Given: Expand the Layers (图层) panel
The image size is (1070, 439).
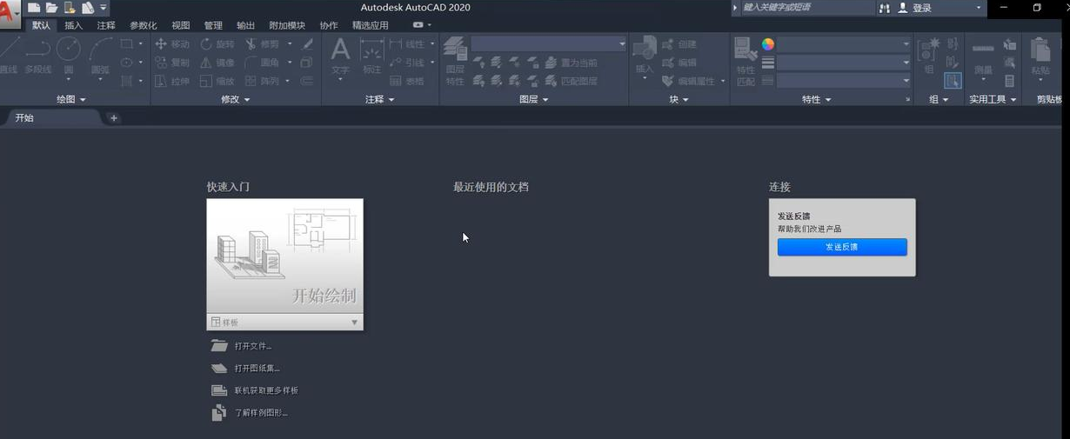Looking at the screenshot, I should click(x=533, y=99).
